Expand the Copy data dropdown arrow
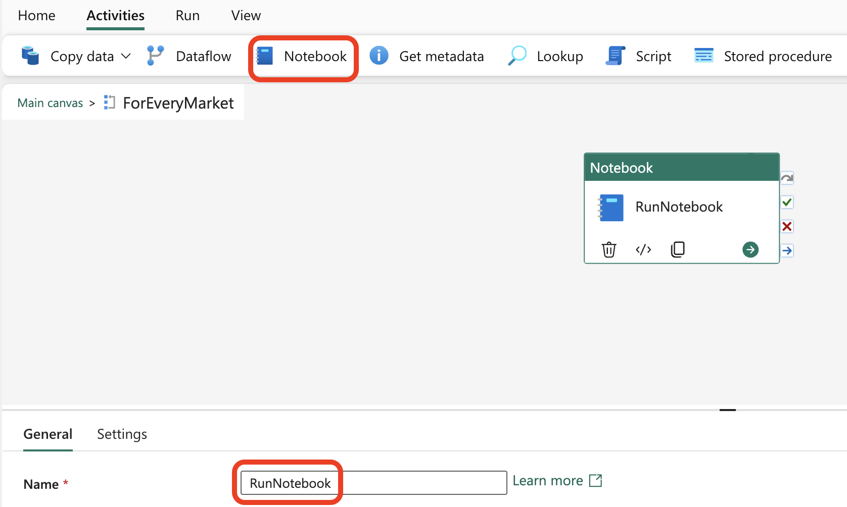The height and width of the screenshot is (507, 847). click(x=126, y=56)
